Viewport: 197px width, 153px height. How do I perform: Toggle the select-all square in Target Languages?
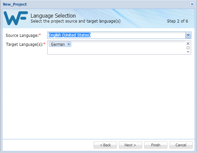[188, 48]
